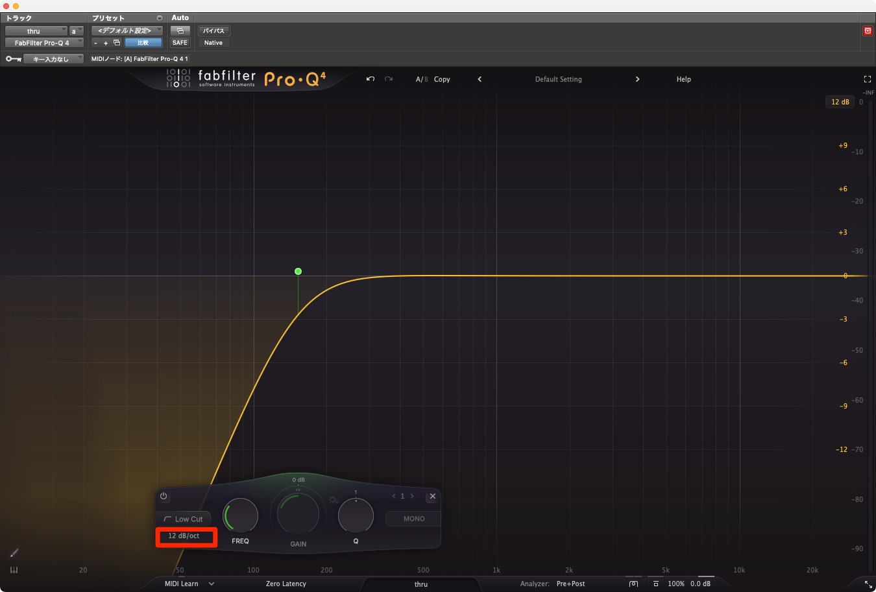This screenshot has width=876, height=592.
Task: Open the dynamic gear settings icon
Action: [x=333, y=500]
